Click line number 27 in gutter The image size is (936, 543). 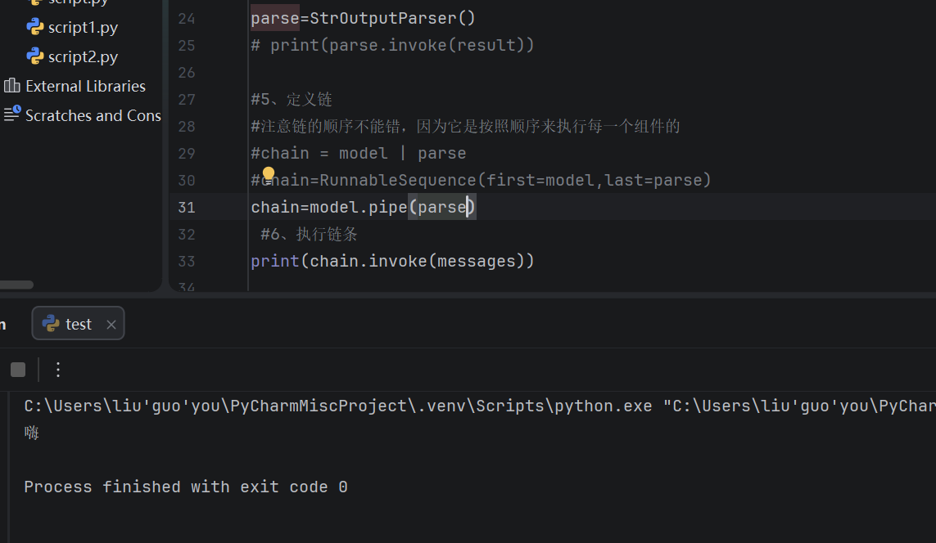pyautogui.click(x=186, y=100)
